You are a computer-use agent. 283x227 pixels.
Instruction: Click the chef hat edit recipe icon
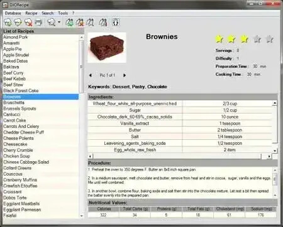(18, 22)
